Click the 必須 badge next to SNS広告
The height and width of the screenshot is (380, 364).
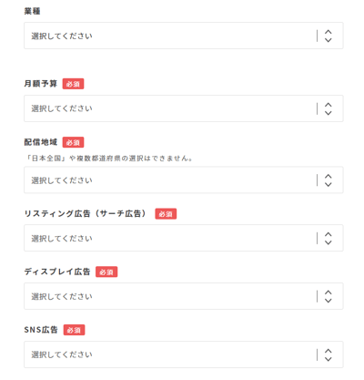(x=74, y=330)
